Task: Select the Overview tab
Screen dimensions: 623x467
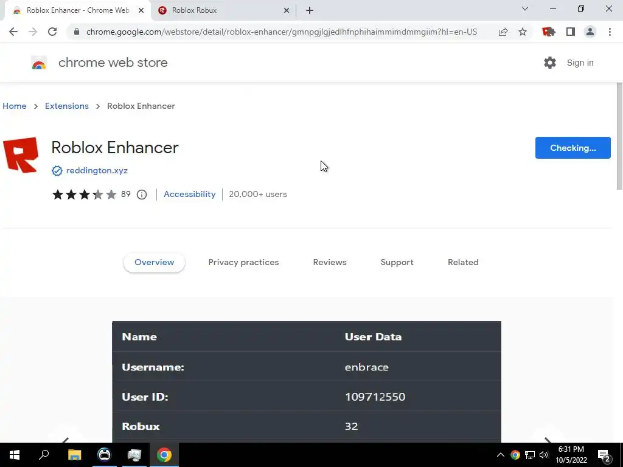Action: click(x=154, y=263)
